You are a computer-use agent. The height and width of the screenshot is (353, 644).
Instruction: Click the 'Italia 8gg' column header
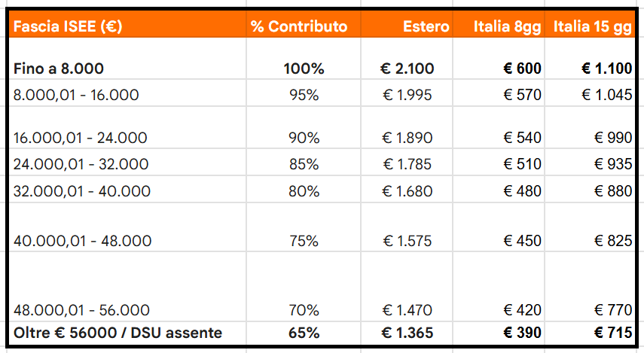pyautogui.click(x=508, y=27)
